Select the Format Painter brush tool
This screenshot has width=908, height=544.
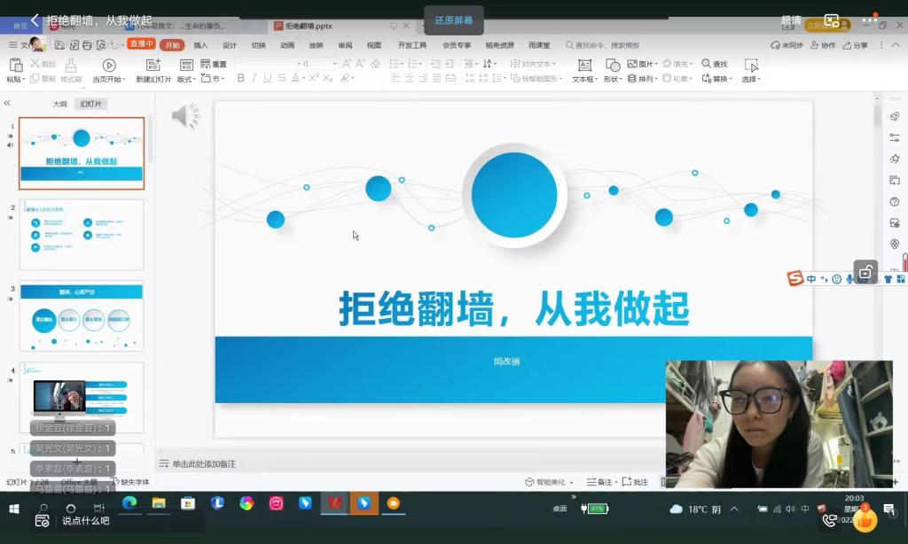tap(71, 65)
